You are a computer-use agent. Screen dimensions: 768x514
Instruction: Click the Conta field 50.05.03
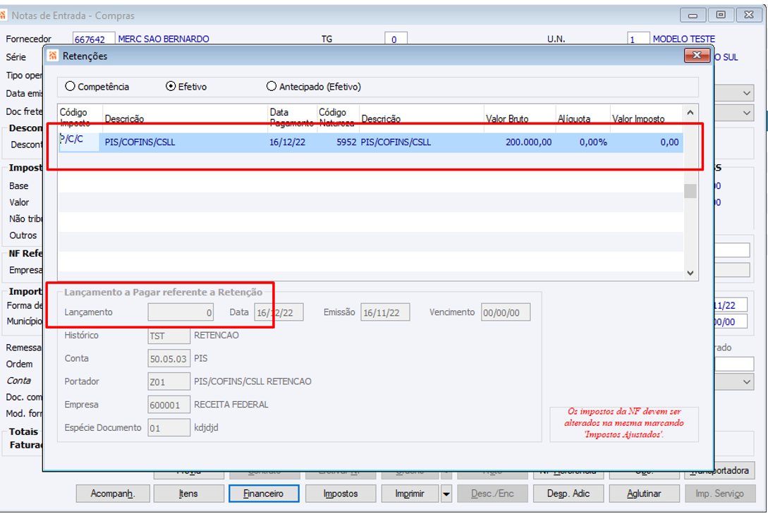coord(169,359)
